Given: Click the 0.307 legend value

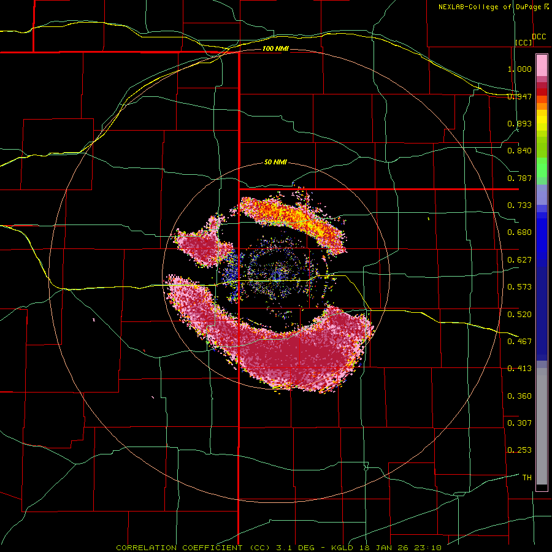Looking at the screenshot, I should coord(519,423).
